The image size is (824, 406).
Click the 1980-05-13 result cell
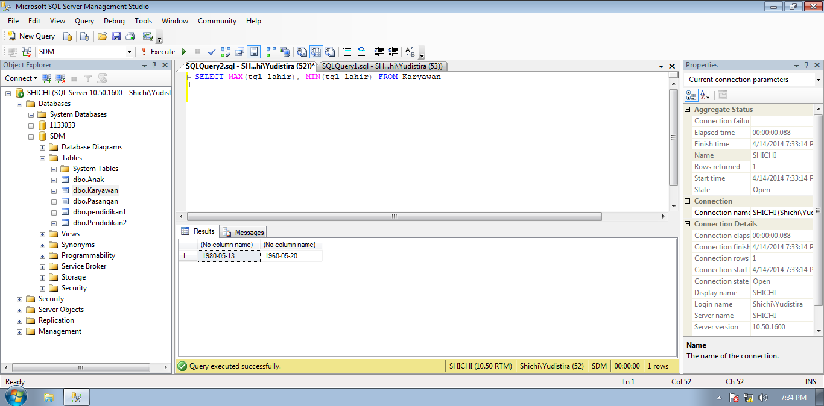[x=229, y=256]
